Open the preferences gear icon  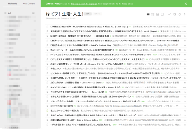(x=175, y=14)
